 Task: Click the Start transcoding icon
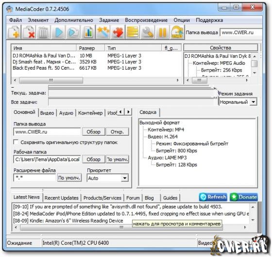177,32
